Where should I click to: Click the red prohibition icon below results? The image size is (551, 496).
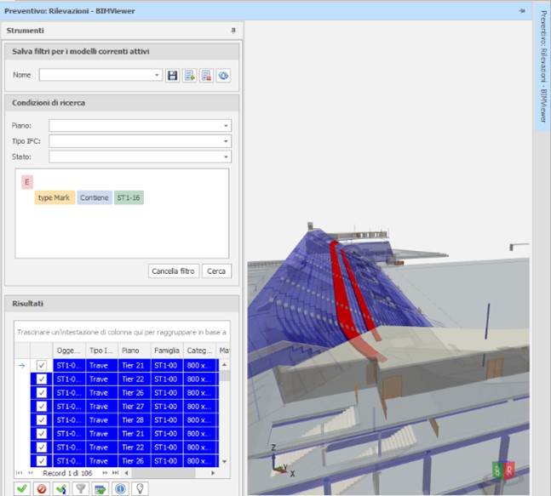point(41,488)
